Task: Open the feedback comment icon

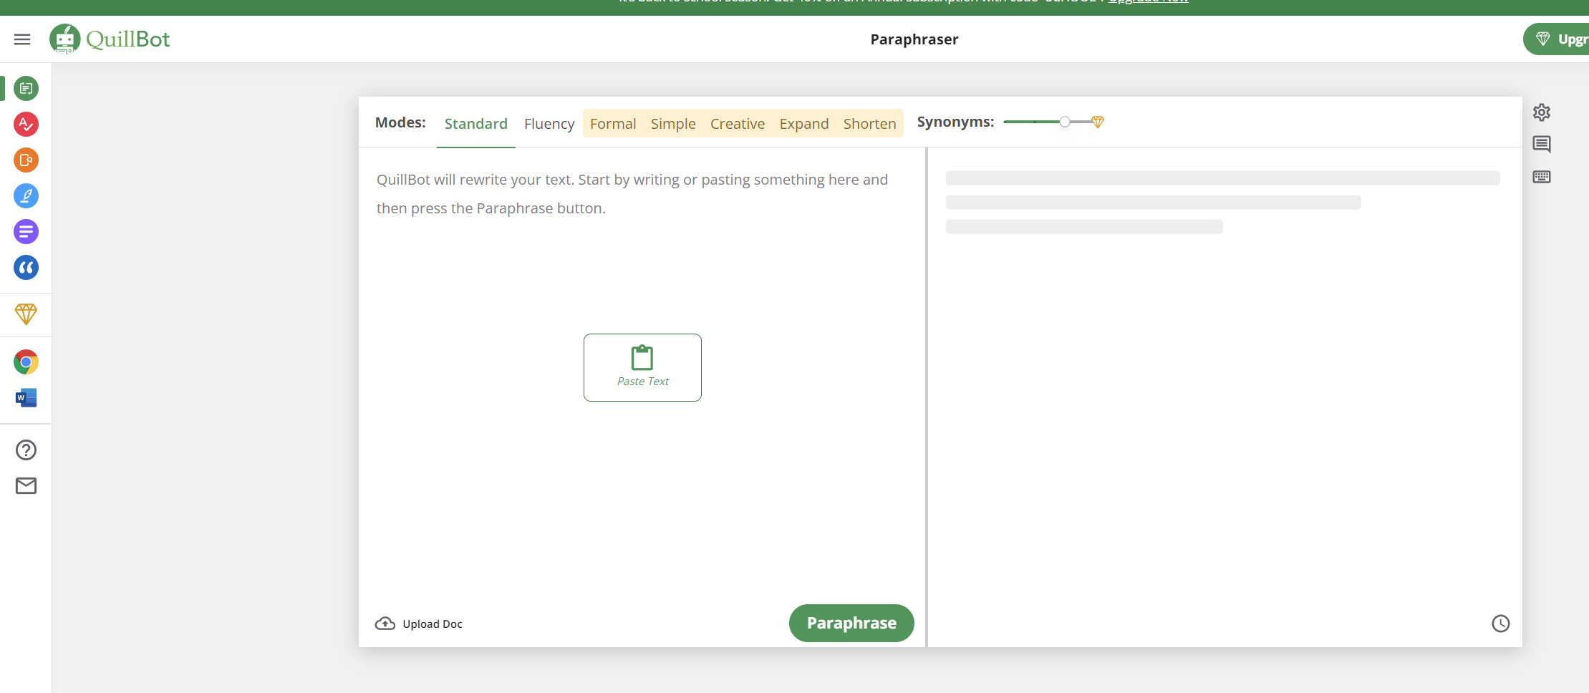Action: click(1542, 145)
